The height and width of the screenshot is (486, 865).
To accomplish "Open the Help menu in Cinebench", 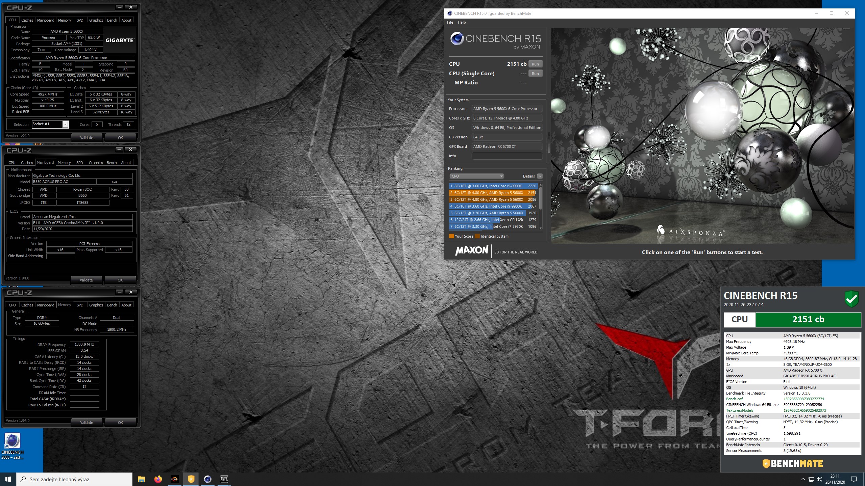I will pyautogui.click(x=462, y=22).
